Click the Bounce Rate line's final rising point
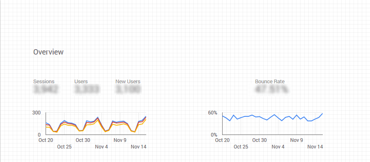Screen dimensions: 370x162 coord(322,114)
